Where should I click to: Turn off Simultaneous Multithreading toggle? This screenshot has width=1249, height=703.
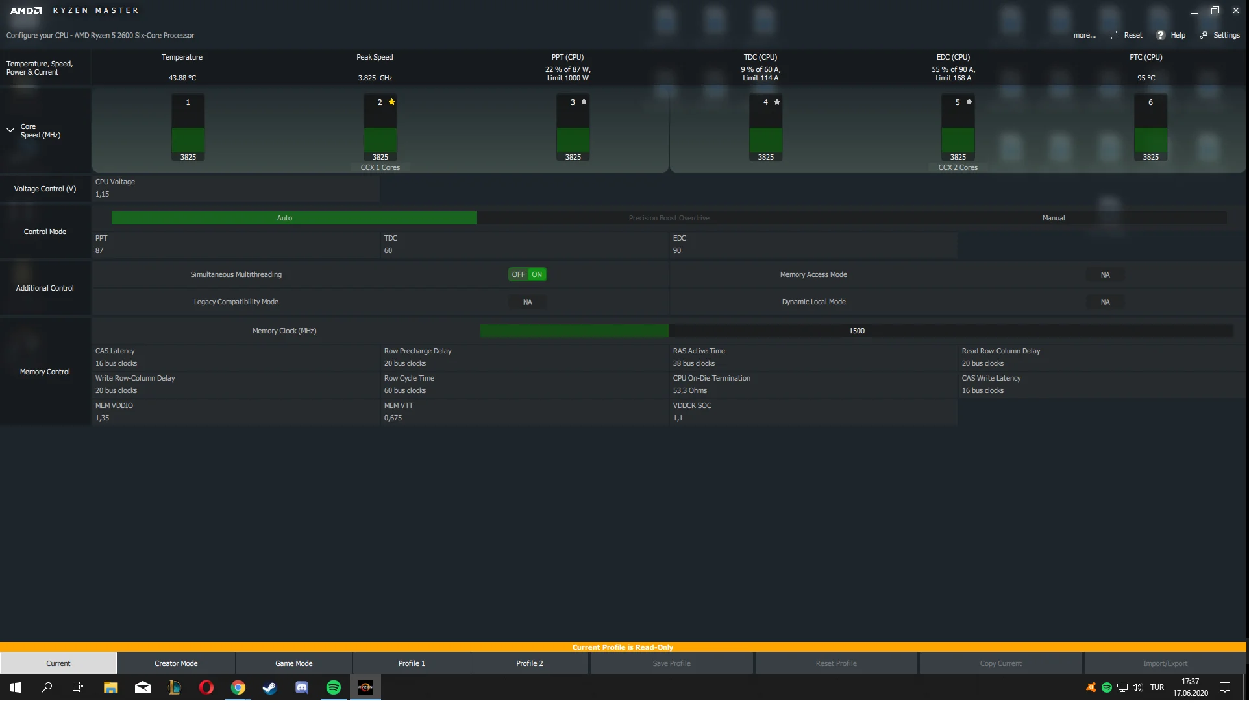click(x=518, y=276)
